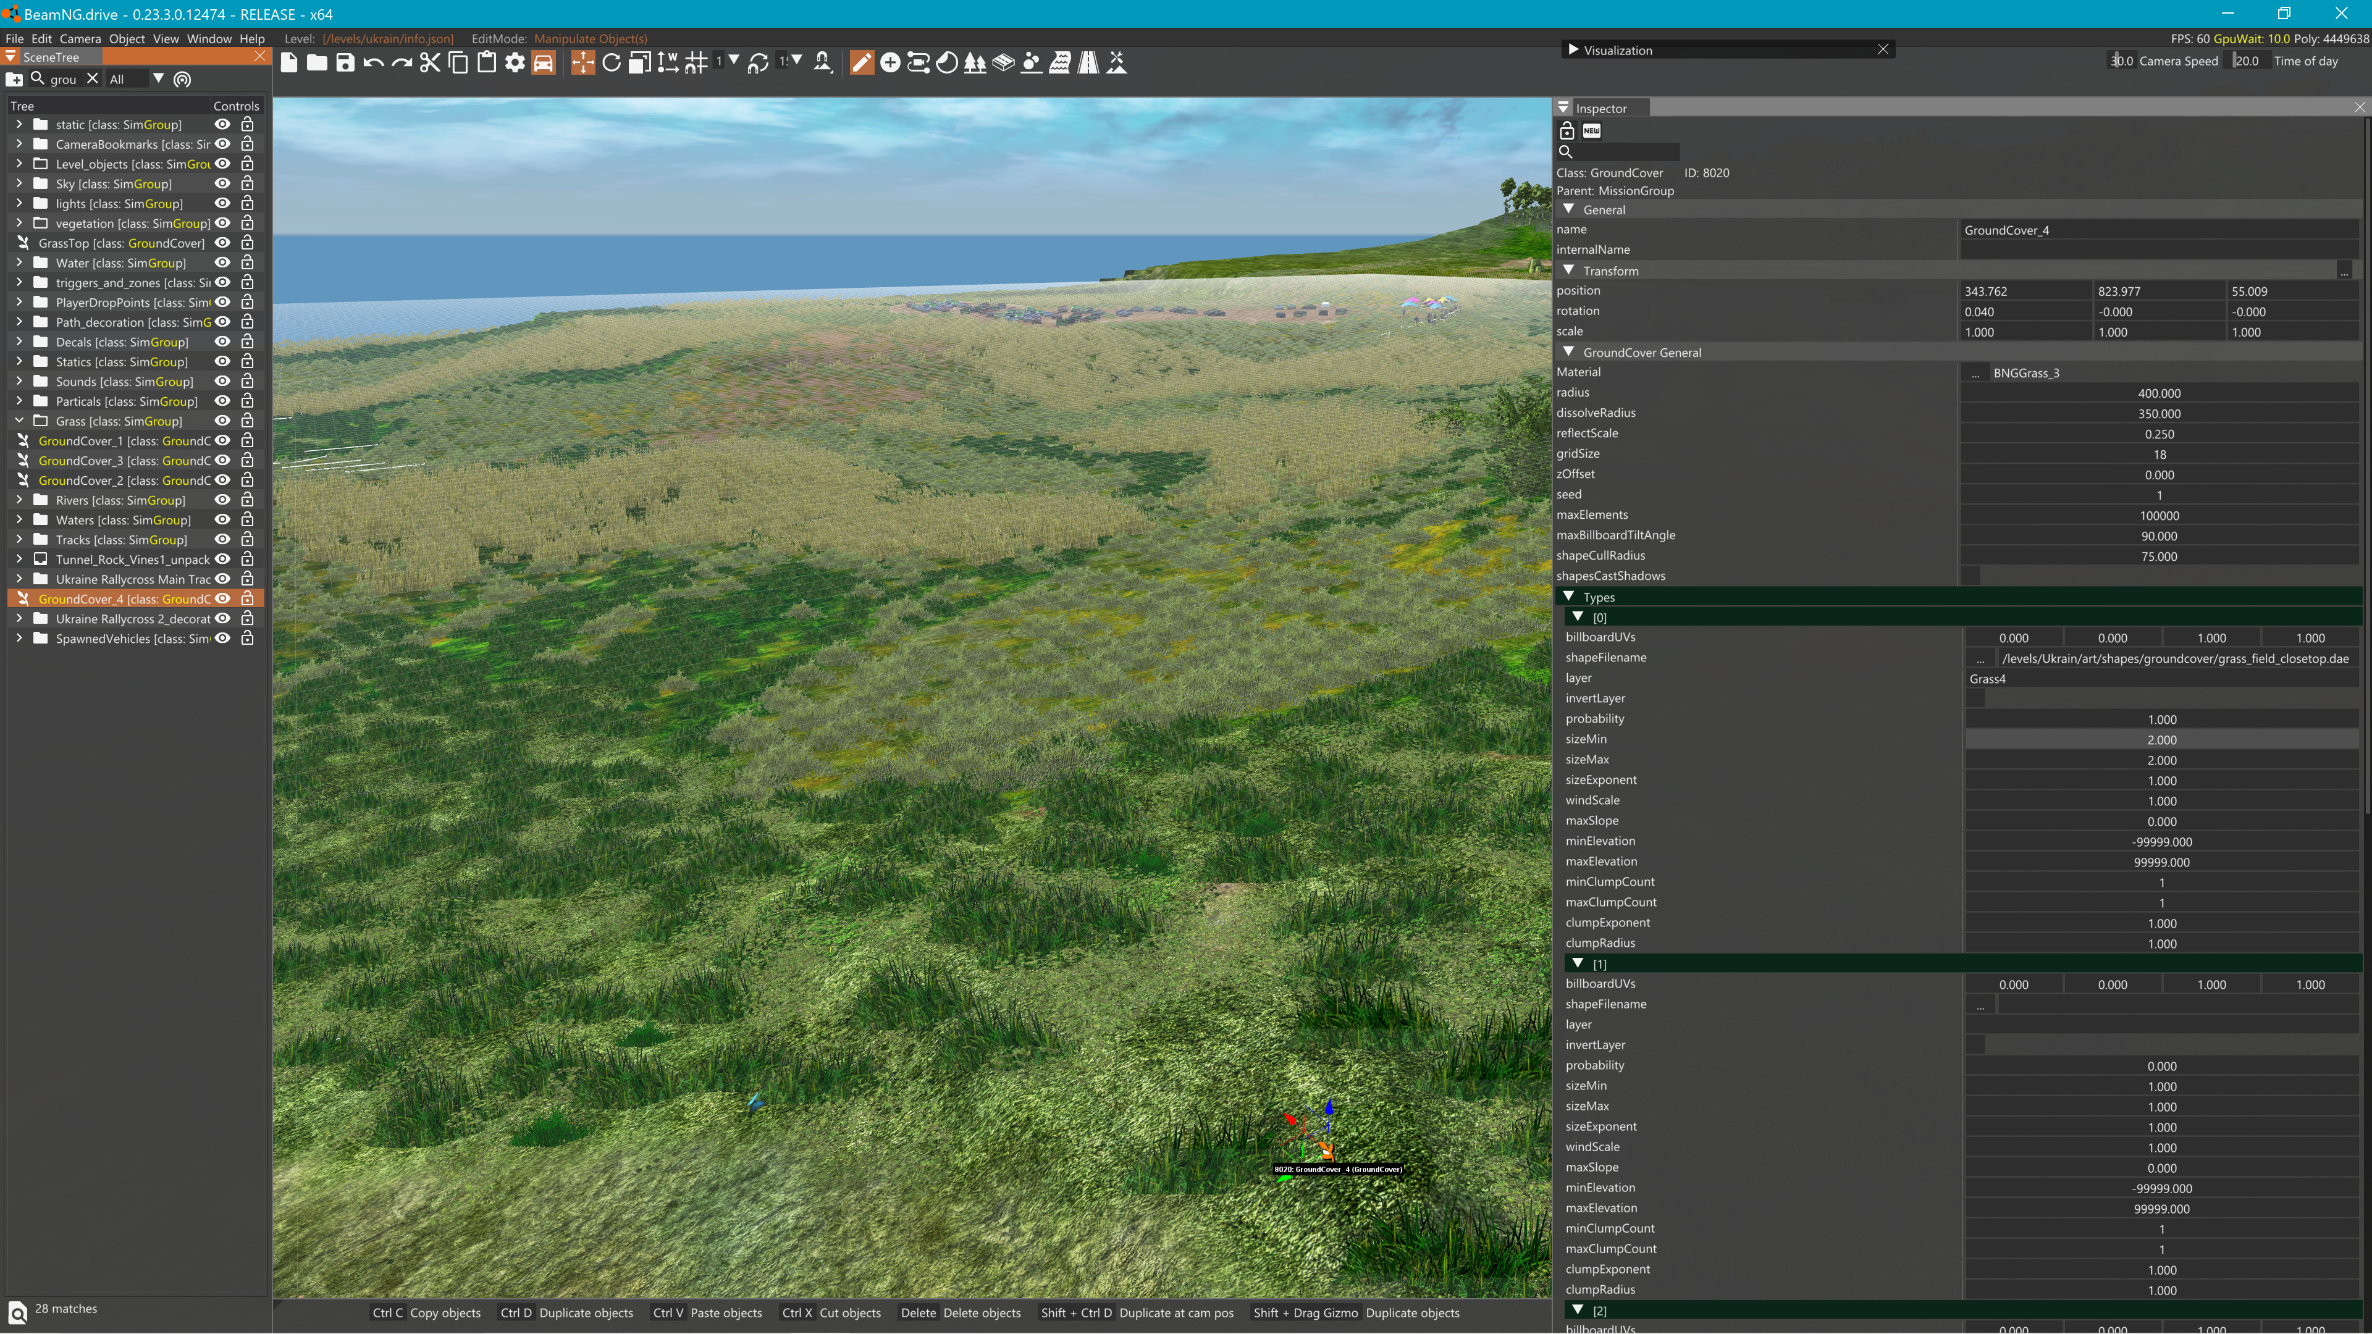Image resolution: width=2372 pixels, height=1334 pixels.
Task: Collapse the Grass SimGroup
Action: 19,421
